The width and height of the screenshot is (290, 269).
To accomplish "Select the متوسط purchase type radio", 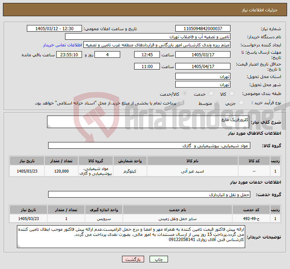I will (x=217, y=103).
